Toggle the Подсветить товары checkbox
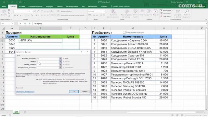The image size is (208, 117). point(124,32)
